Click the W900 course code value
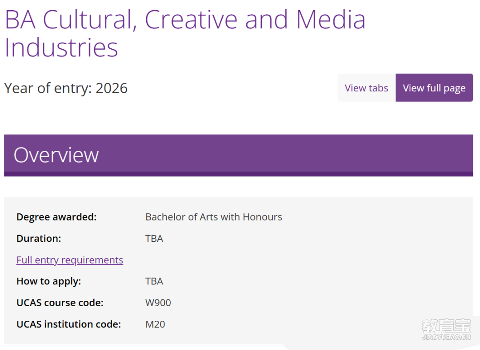 coord(158,303)
